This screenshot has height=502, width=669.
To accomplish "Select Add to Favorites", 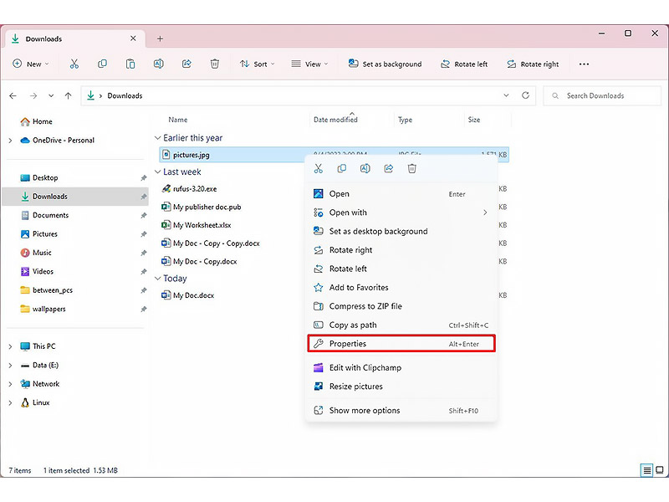I will click(401, 288).
